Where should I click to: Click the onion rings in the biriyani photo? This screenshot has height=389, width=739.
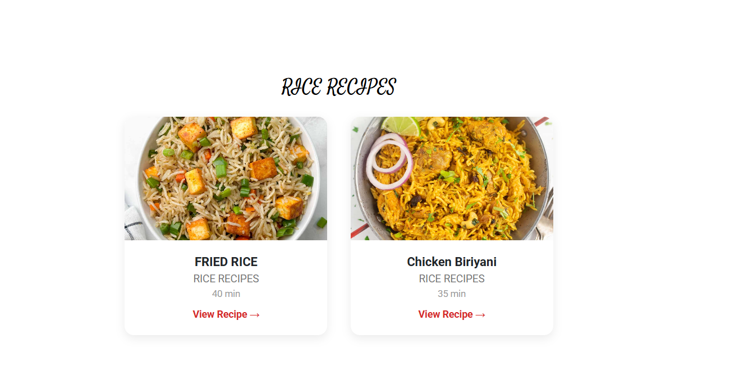pos(389,161)
